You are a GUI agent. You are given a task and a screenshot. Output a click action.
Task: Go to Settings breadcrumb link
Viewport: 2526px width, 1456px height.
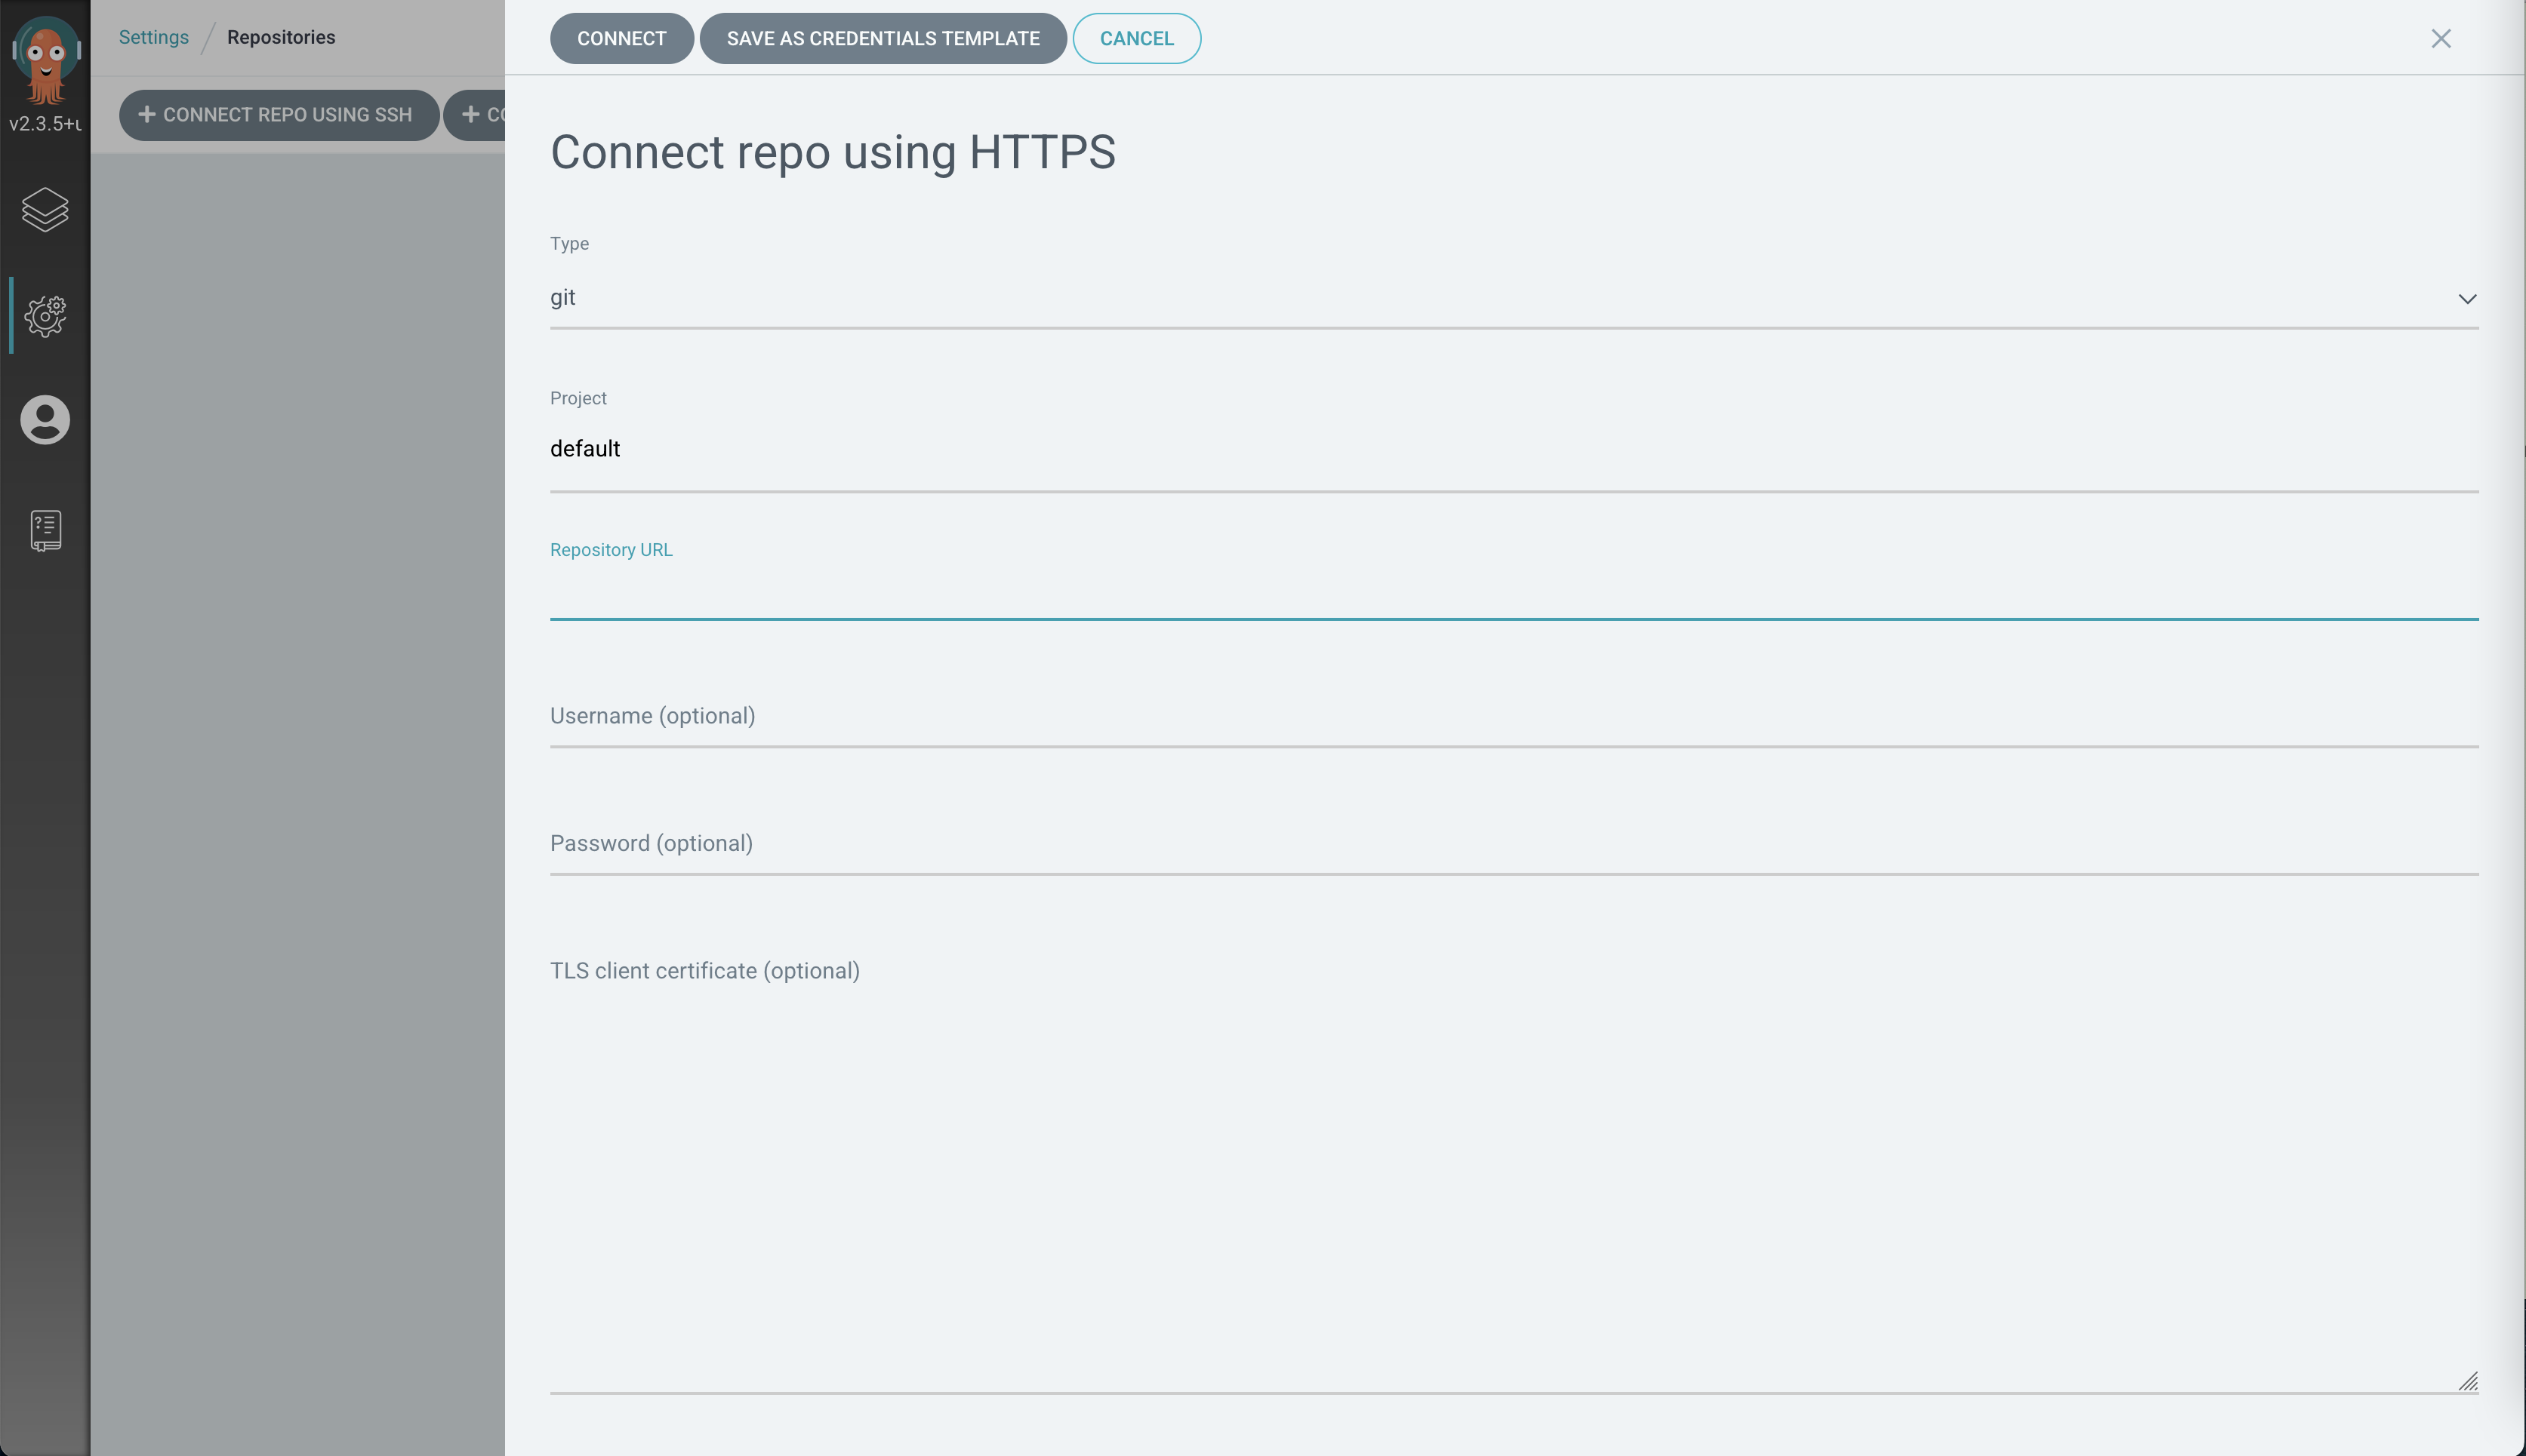[x=153, y=37]
